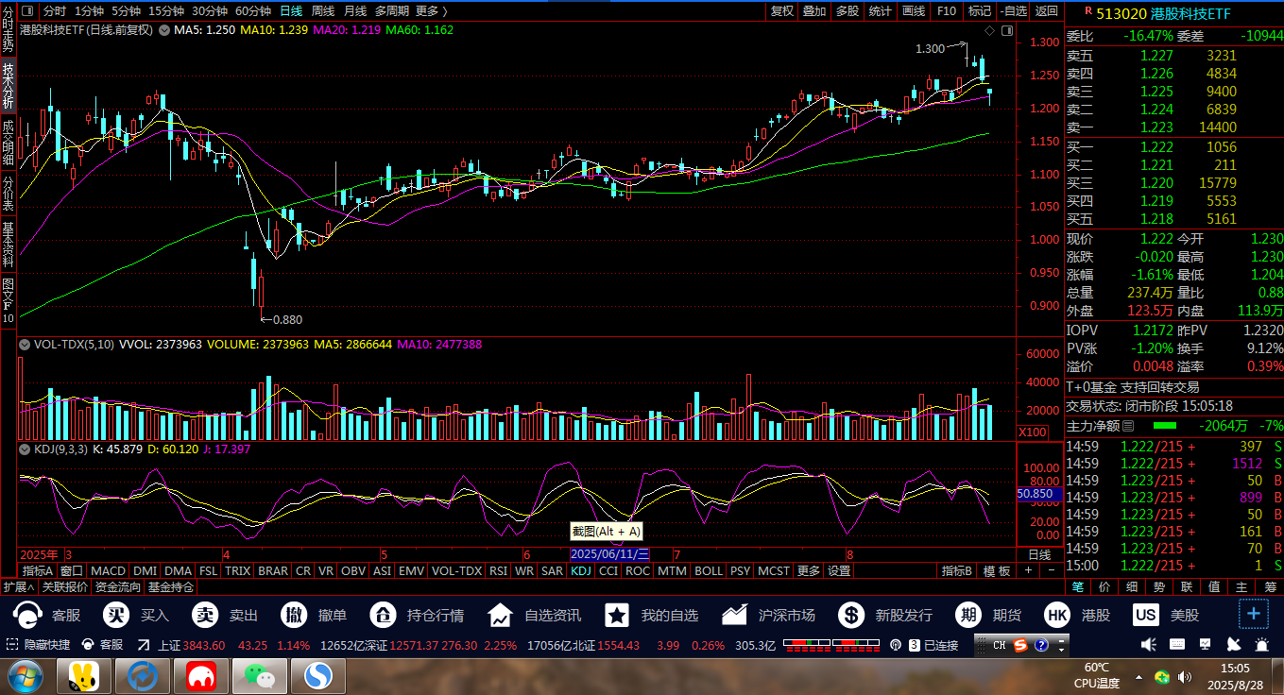Open the VOL-TDX indicator dropdown arrow
Screen dimensions: 1284x695
click(24, 346)
